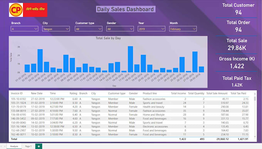Screen dimensions: 262x149
Task: Expand the Customer type dropdown
Action: point(89,29)
